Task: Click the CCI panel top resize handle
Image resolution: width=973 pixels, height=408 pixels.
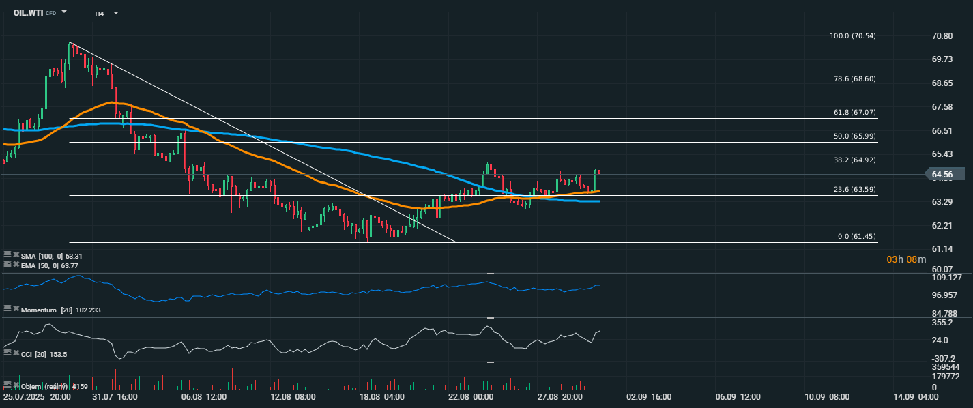Action: click(490, 318)
